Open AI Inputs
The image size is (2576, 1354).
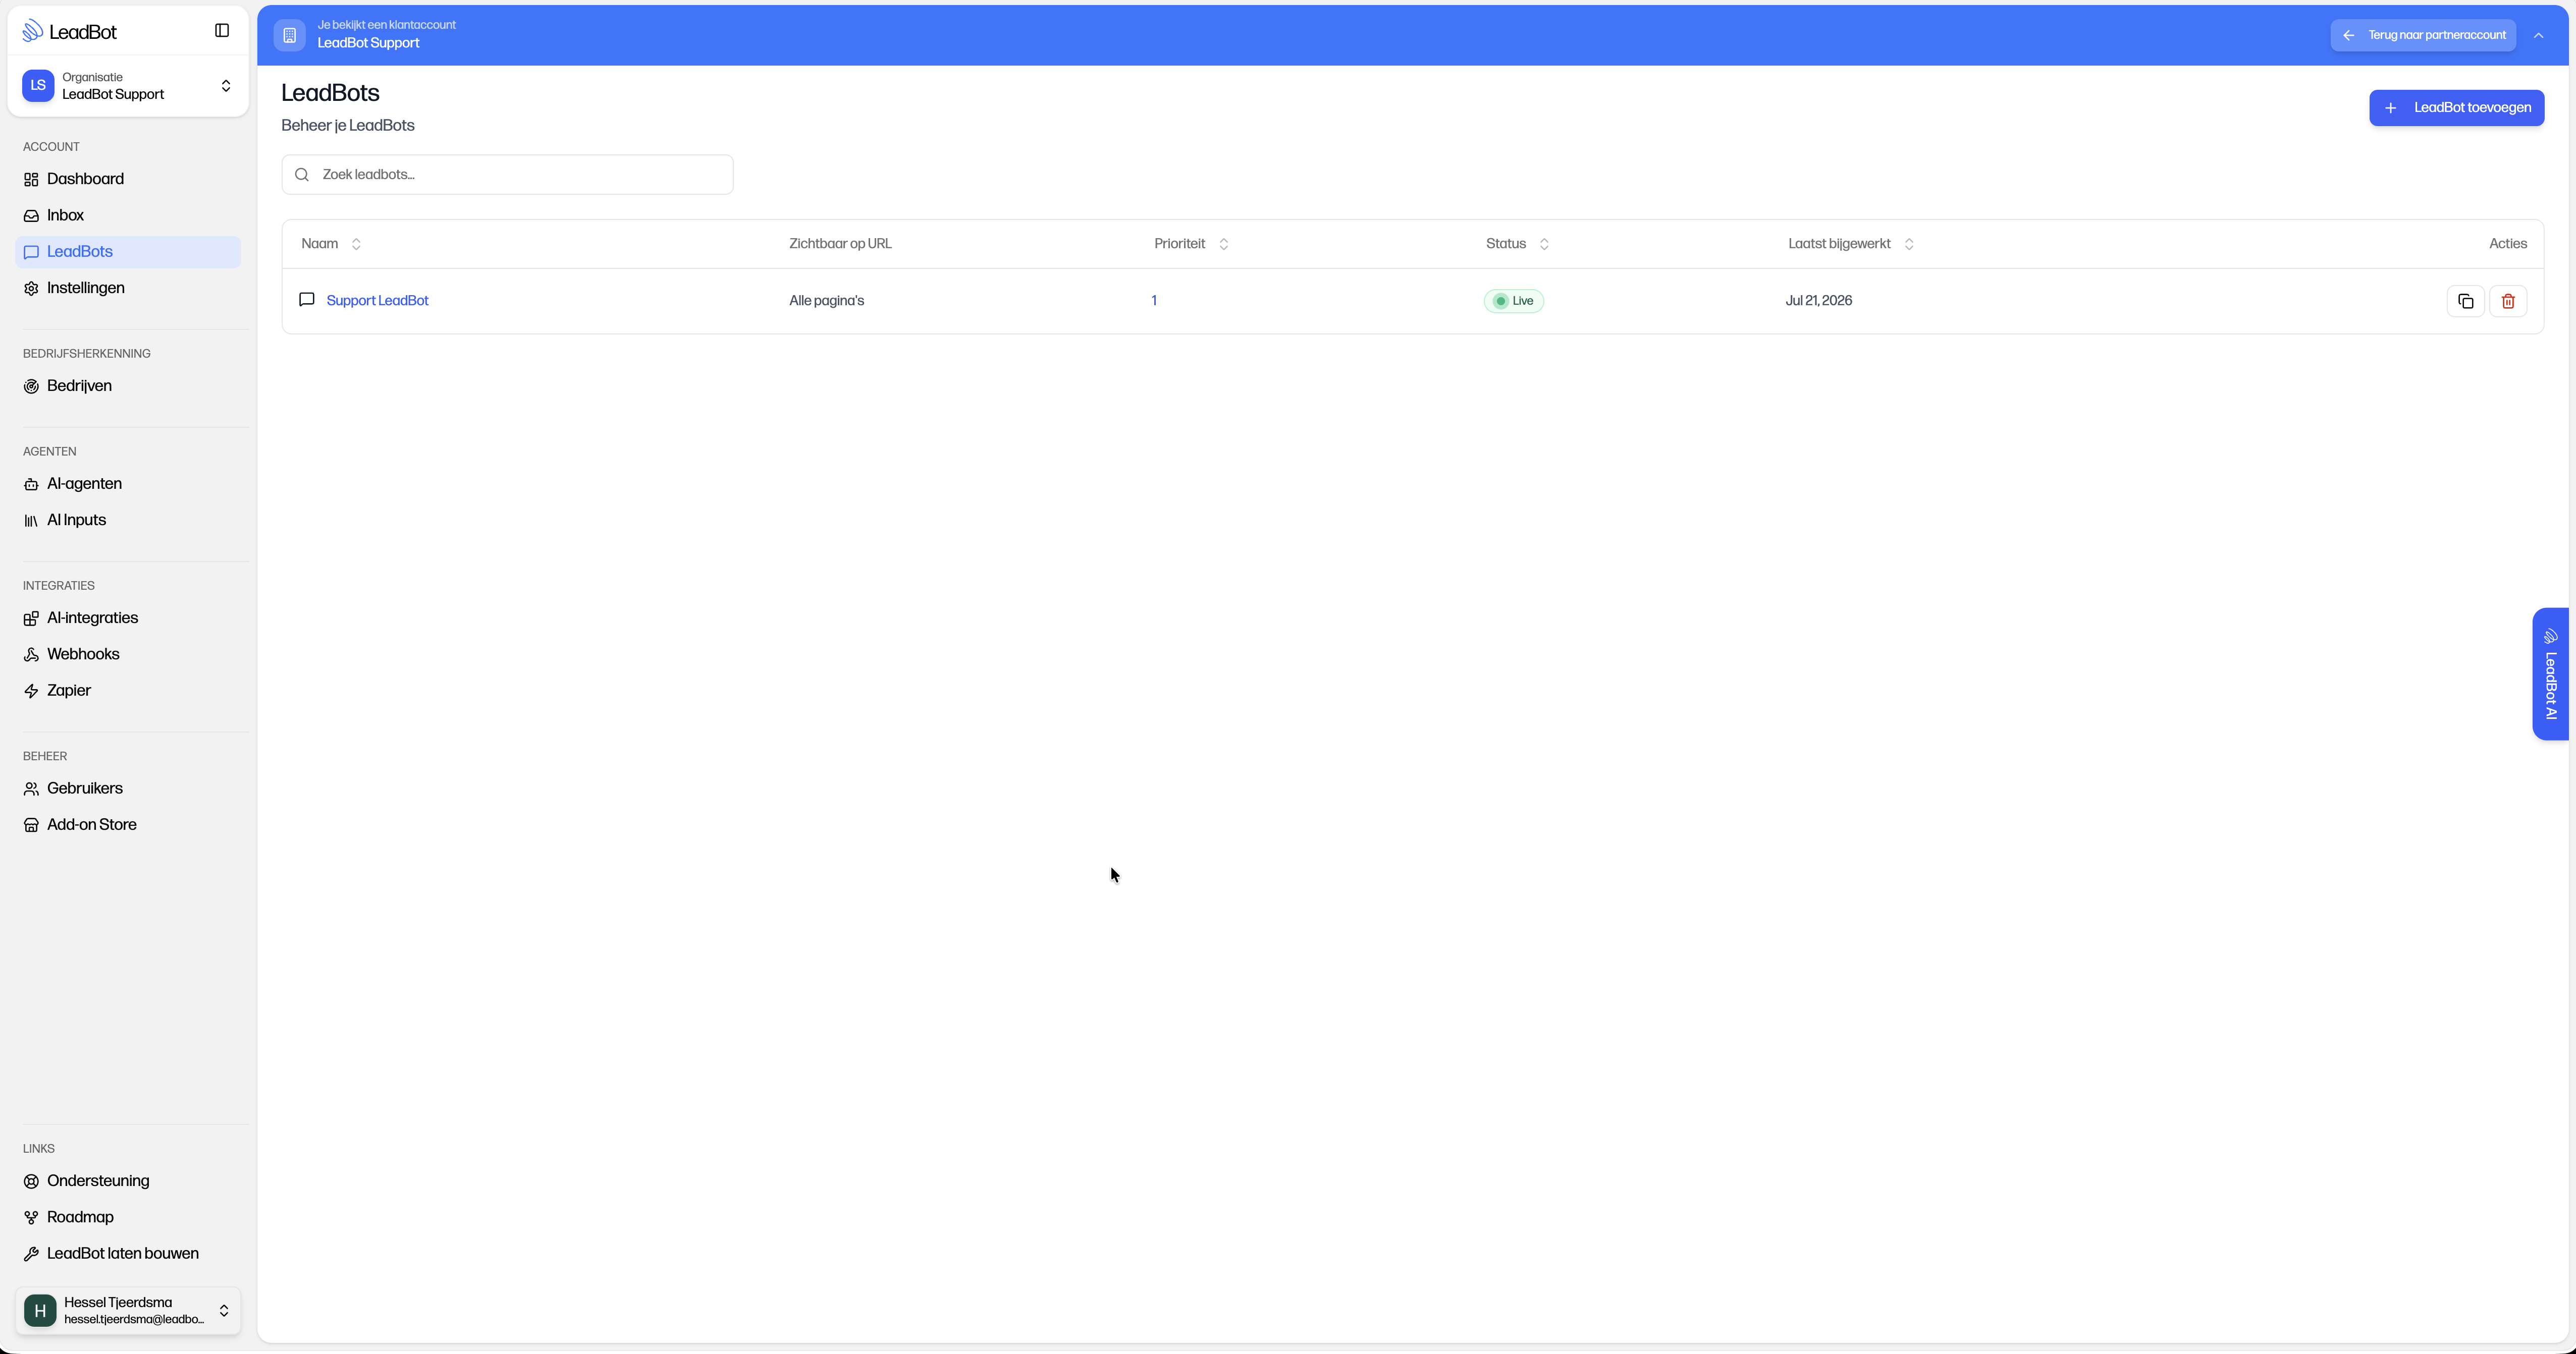128,520
